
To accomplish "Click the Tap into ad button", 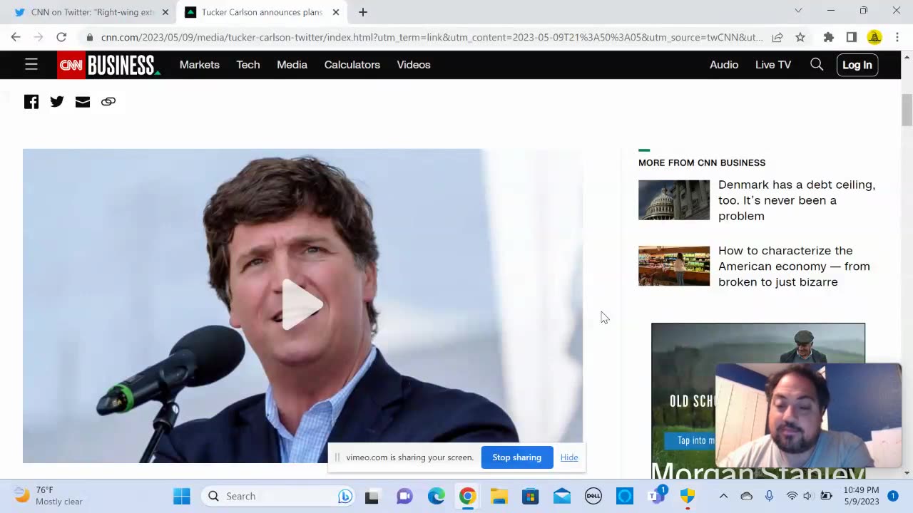I will tap(689, 440).
